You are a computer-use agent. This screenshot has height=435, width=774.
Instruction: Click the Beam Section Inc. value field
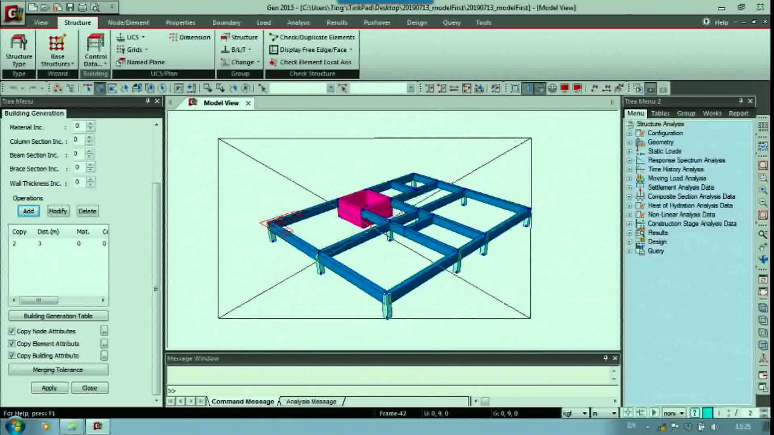(77, 154)
